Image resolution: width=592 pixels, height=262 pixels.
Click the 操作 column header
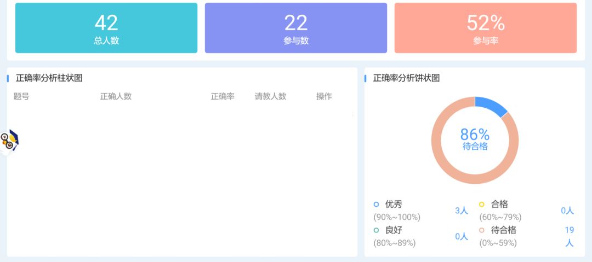click(324, 96)
